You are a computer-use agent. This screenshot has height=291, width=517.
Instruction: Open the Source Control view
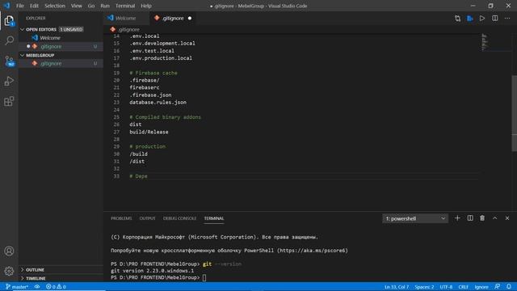[9, 61]
